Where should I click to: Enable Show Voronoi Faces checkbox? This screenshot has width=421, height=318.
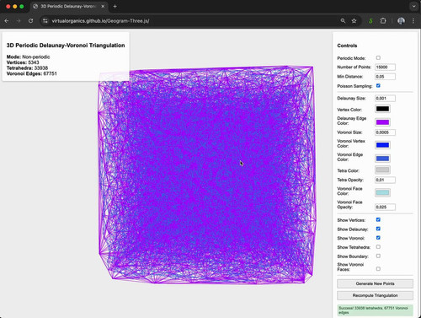(x=378, y=269)
